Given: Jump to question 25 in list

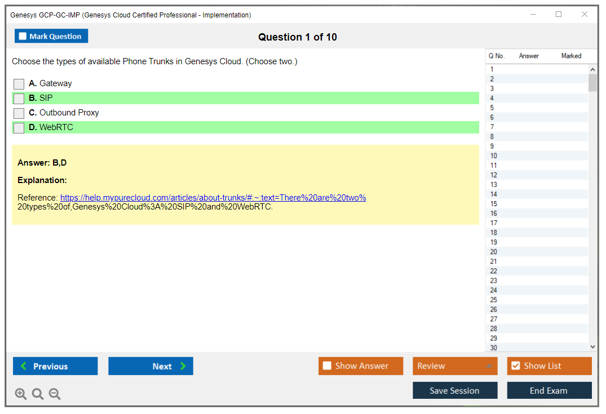Looking at the screenshot, I should tap(494, 300).
